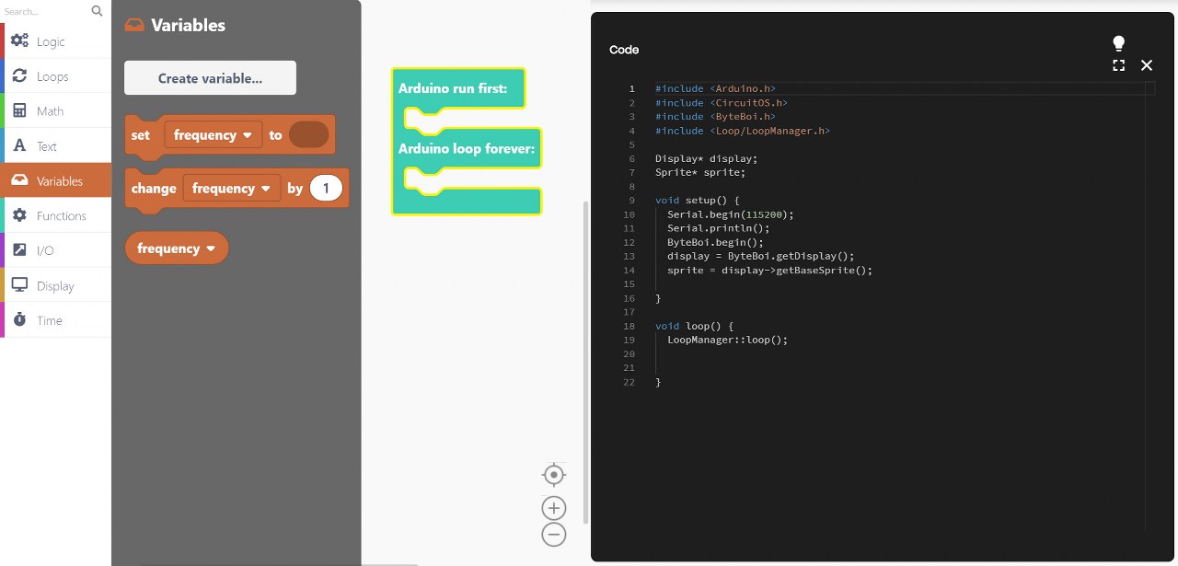Screen dimensions: 1178x566
Task: Click empty value slot of set block
Action: point(308,135)
